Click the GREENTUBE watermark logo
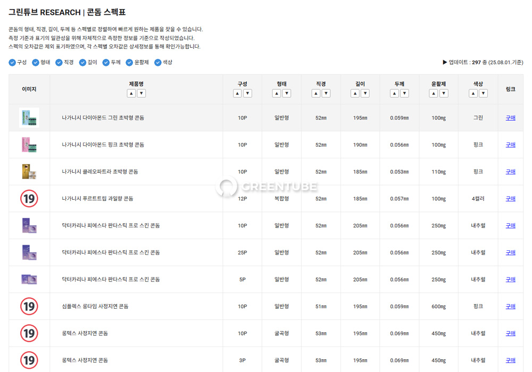The height and width of the screenshot is (372, 532). coord(266,187)
